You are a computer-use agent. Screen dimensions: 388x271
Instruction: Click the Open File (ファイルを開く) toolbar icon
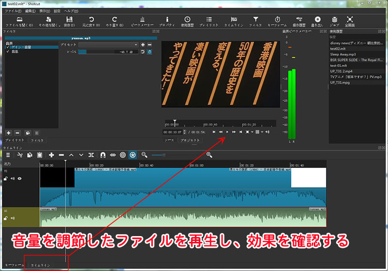click(x=19, y=19)
